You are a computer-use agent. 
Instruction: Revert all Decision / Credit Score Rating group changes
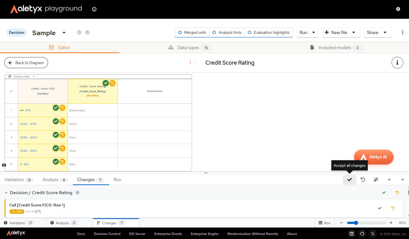[x=397, y=193]
